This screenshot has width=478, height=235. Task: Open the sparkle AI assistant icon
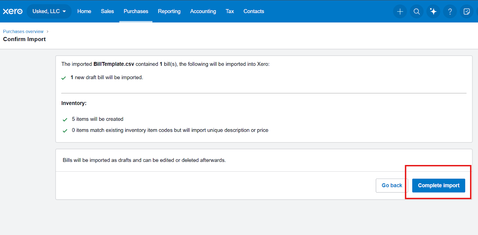(x=433, y=12)
